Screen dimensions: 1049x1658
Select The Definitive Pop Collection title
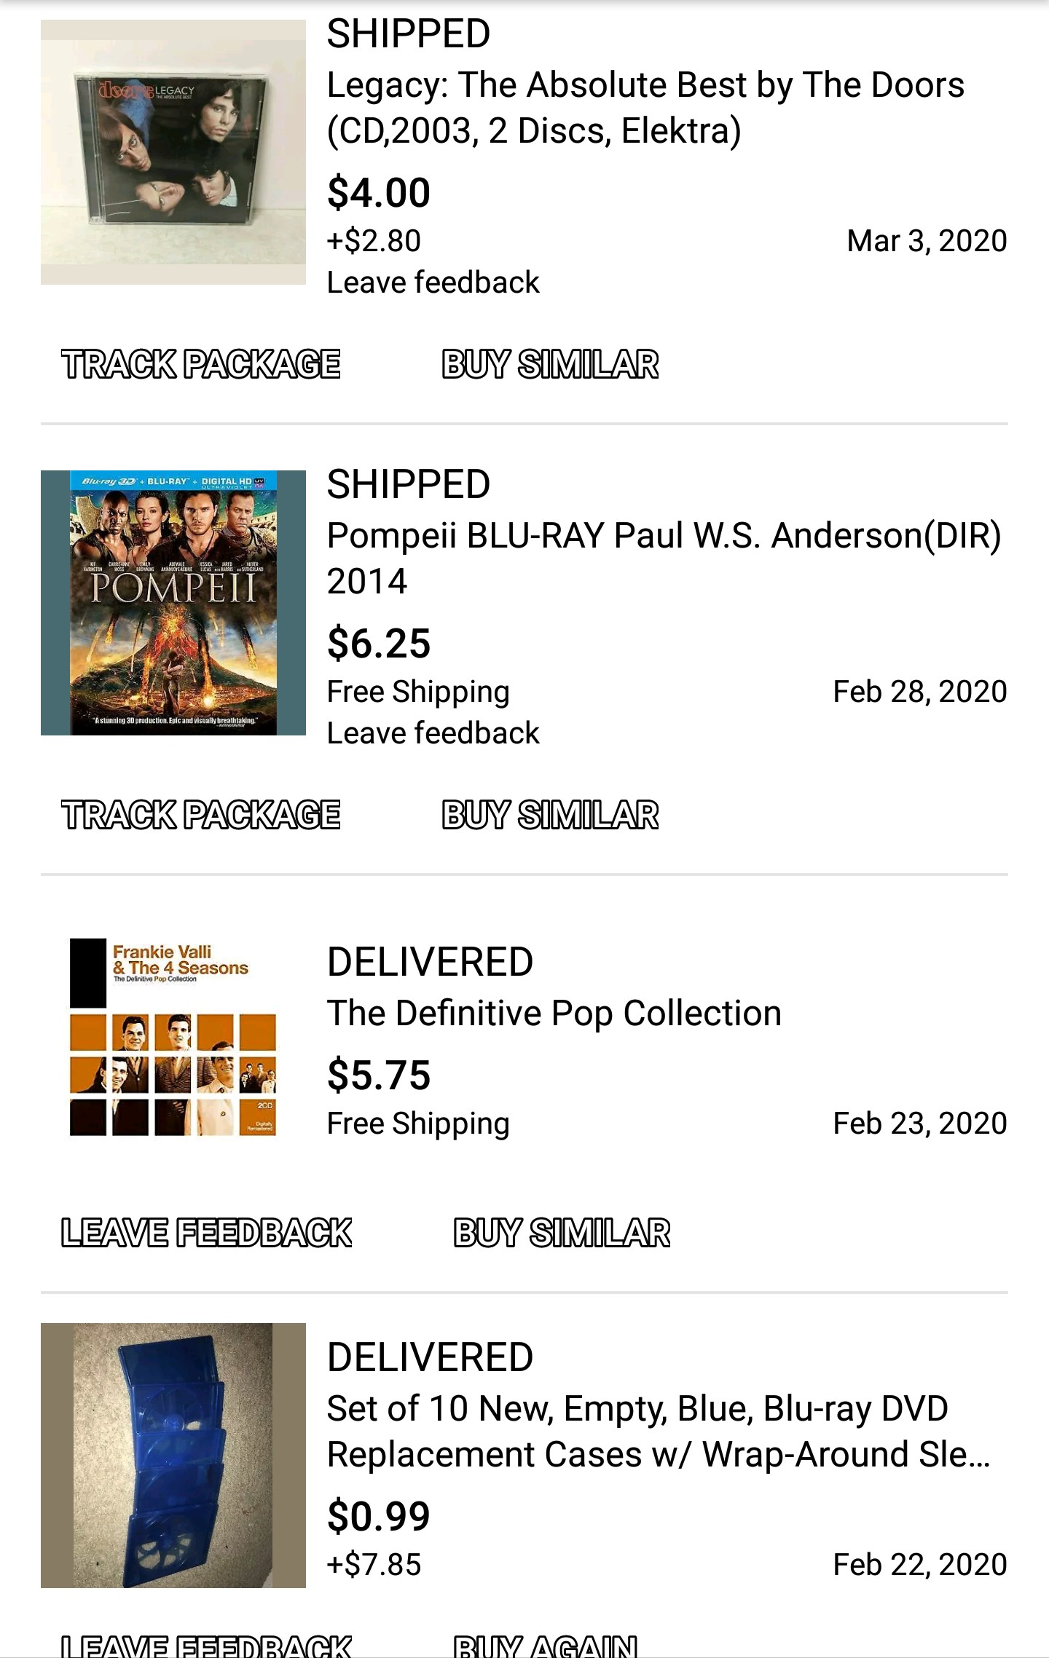click(x=554, y=1013)
